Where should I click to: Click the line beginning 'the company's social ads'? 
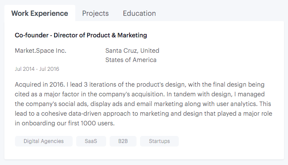click(x=143, y=104)
